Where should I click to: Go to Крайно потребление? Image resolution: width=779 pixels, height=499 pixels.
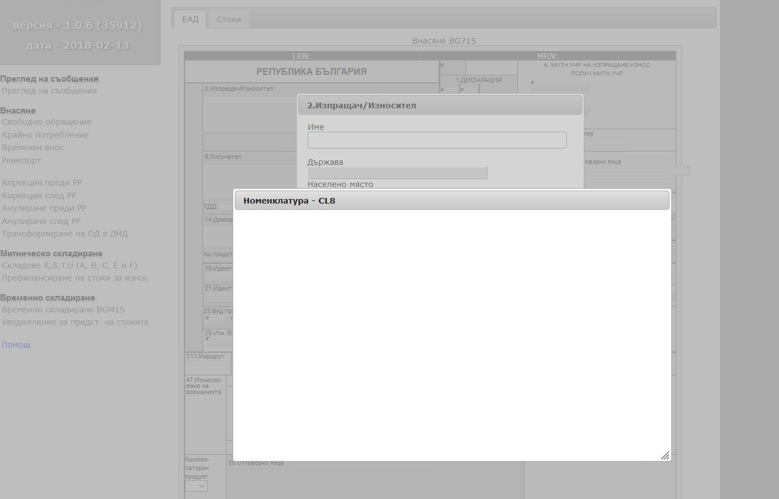click(x=45, y=135)
